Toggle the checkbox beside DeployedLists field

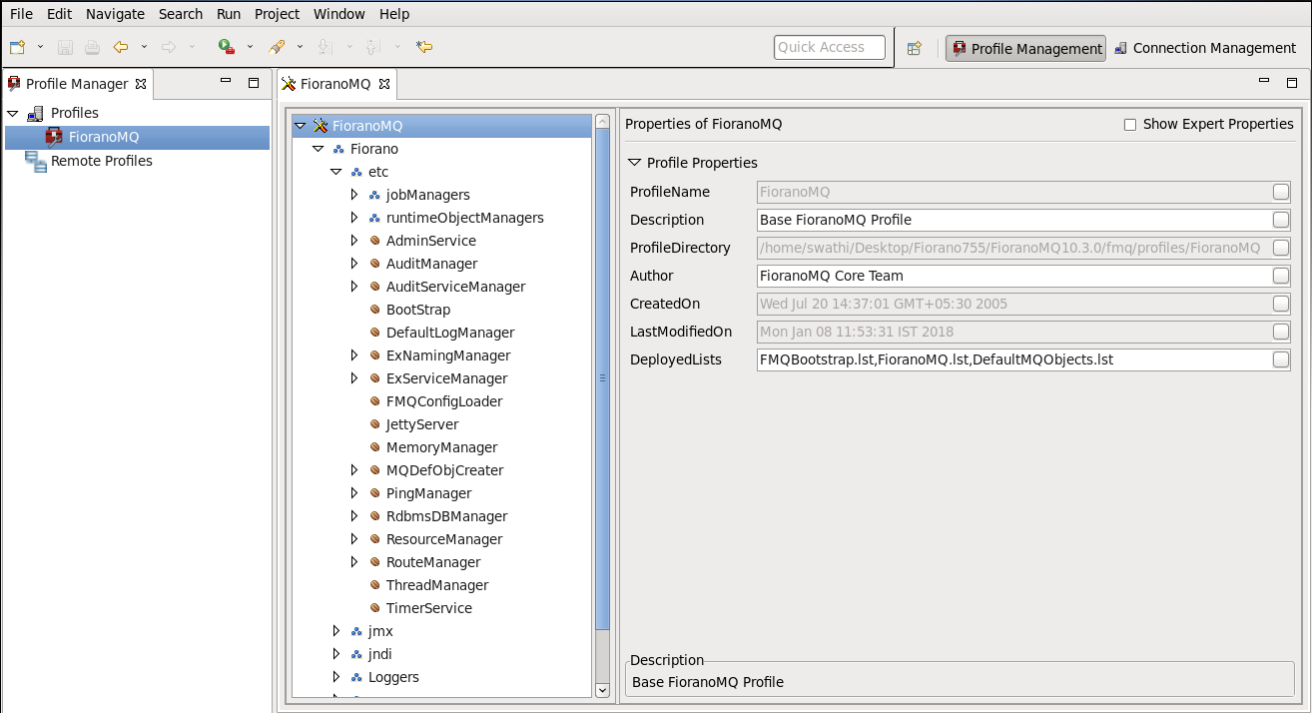coord(1280,359)
